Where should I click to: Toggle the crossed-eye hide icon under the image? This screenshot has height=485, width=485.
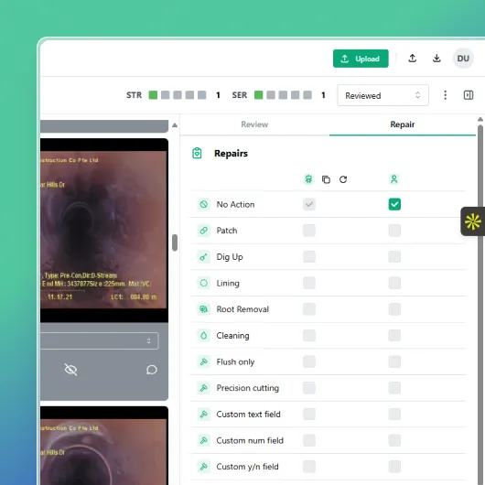70,370
